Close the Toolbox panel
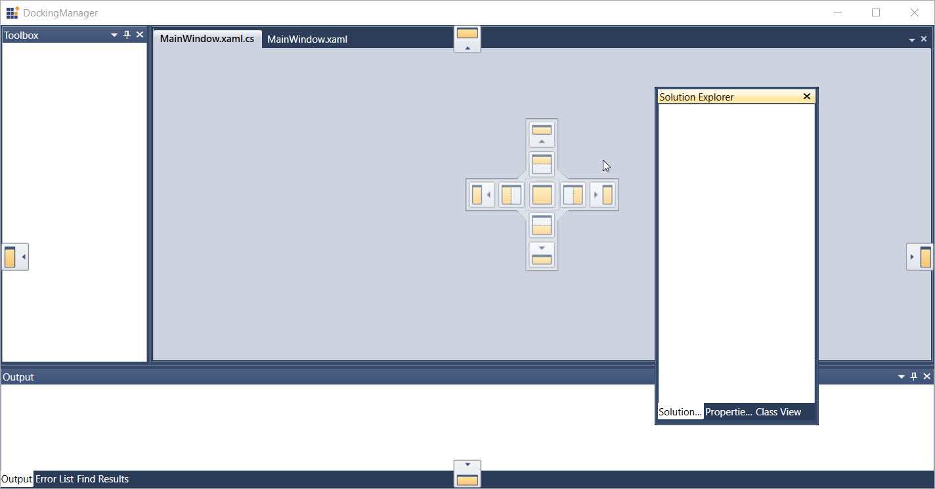The image size is (935, 489). point(140,35)
